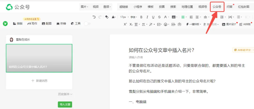Open the 配图 image matching panel
This screenshot has width=254, height=109.
click(47, 24)
